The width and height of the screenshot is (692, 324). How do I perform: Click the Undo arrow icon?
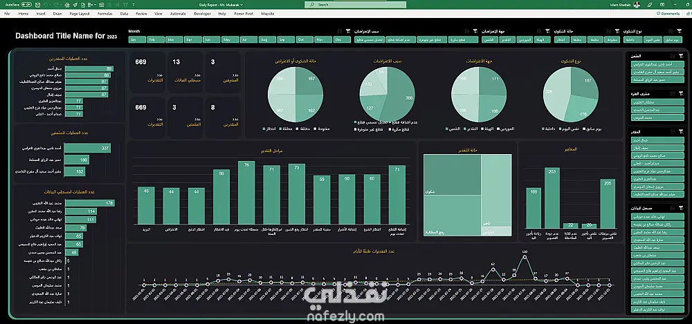click(x=46, y=4)
